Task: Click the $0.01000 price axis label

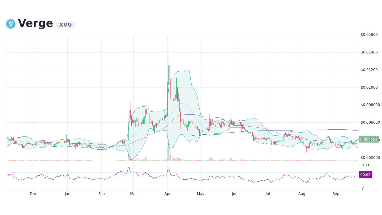Action: [369, 87]
